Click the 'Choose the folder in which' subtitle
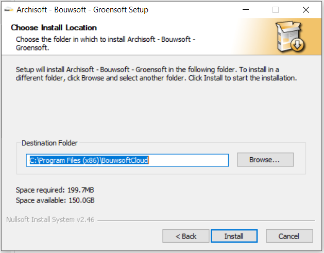Image resolution: width=324 pixels, height=253 pixels. (106, 43)
